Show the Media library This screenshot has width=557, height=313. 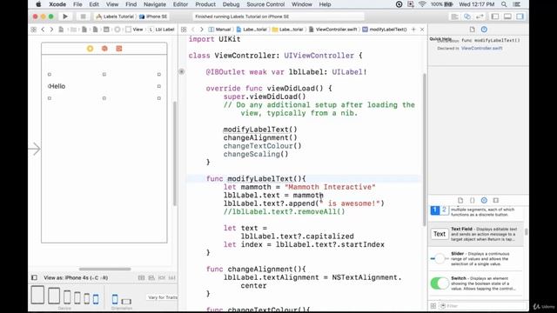tap(495, 201)
